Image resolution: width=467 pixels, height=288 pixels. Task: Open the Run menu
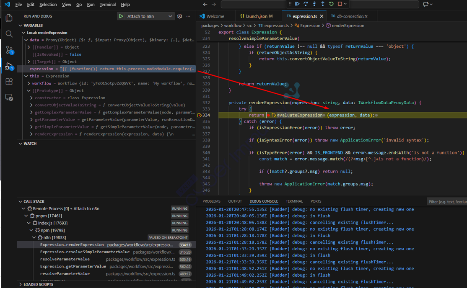click(x=91, y=5)
